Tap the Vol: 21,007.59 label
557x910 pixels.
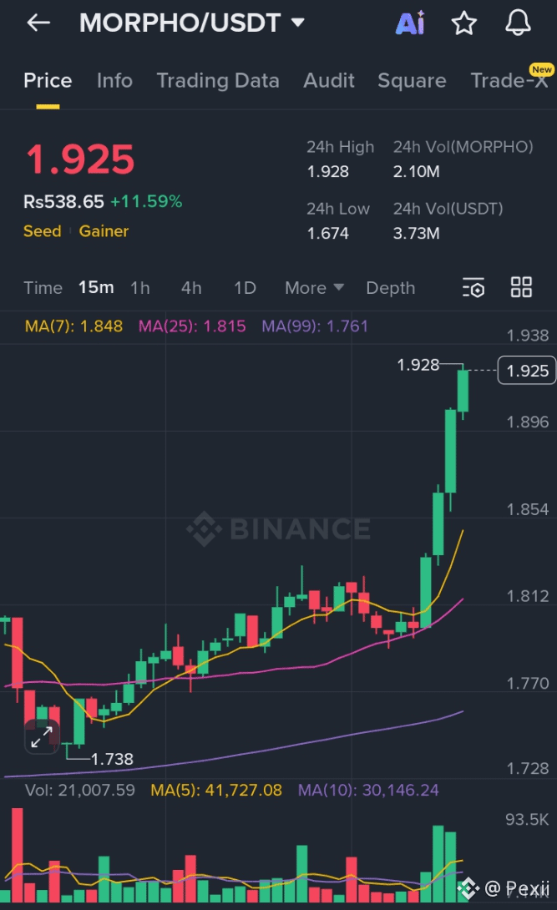click(x=79, y=790)
